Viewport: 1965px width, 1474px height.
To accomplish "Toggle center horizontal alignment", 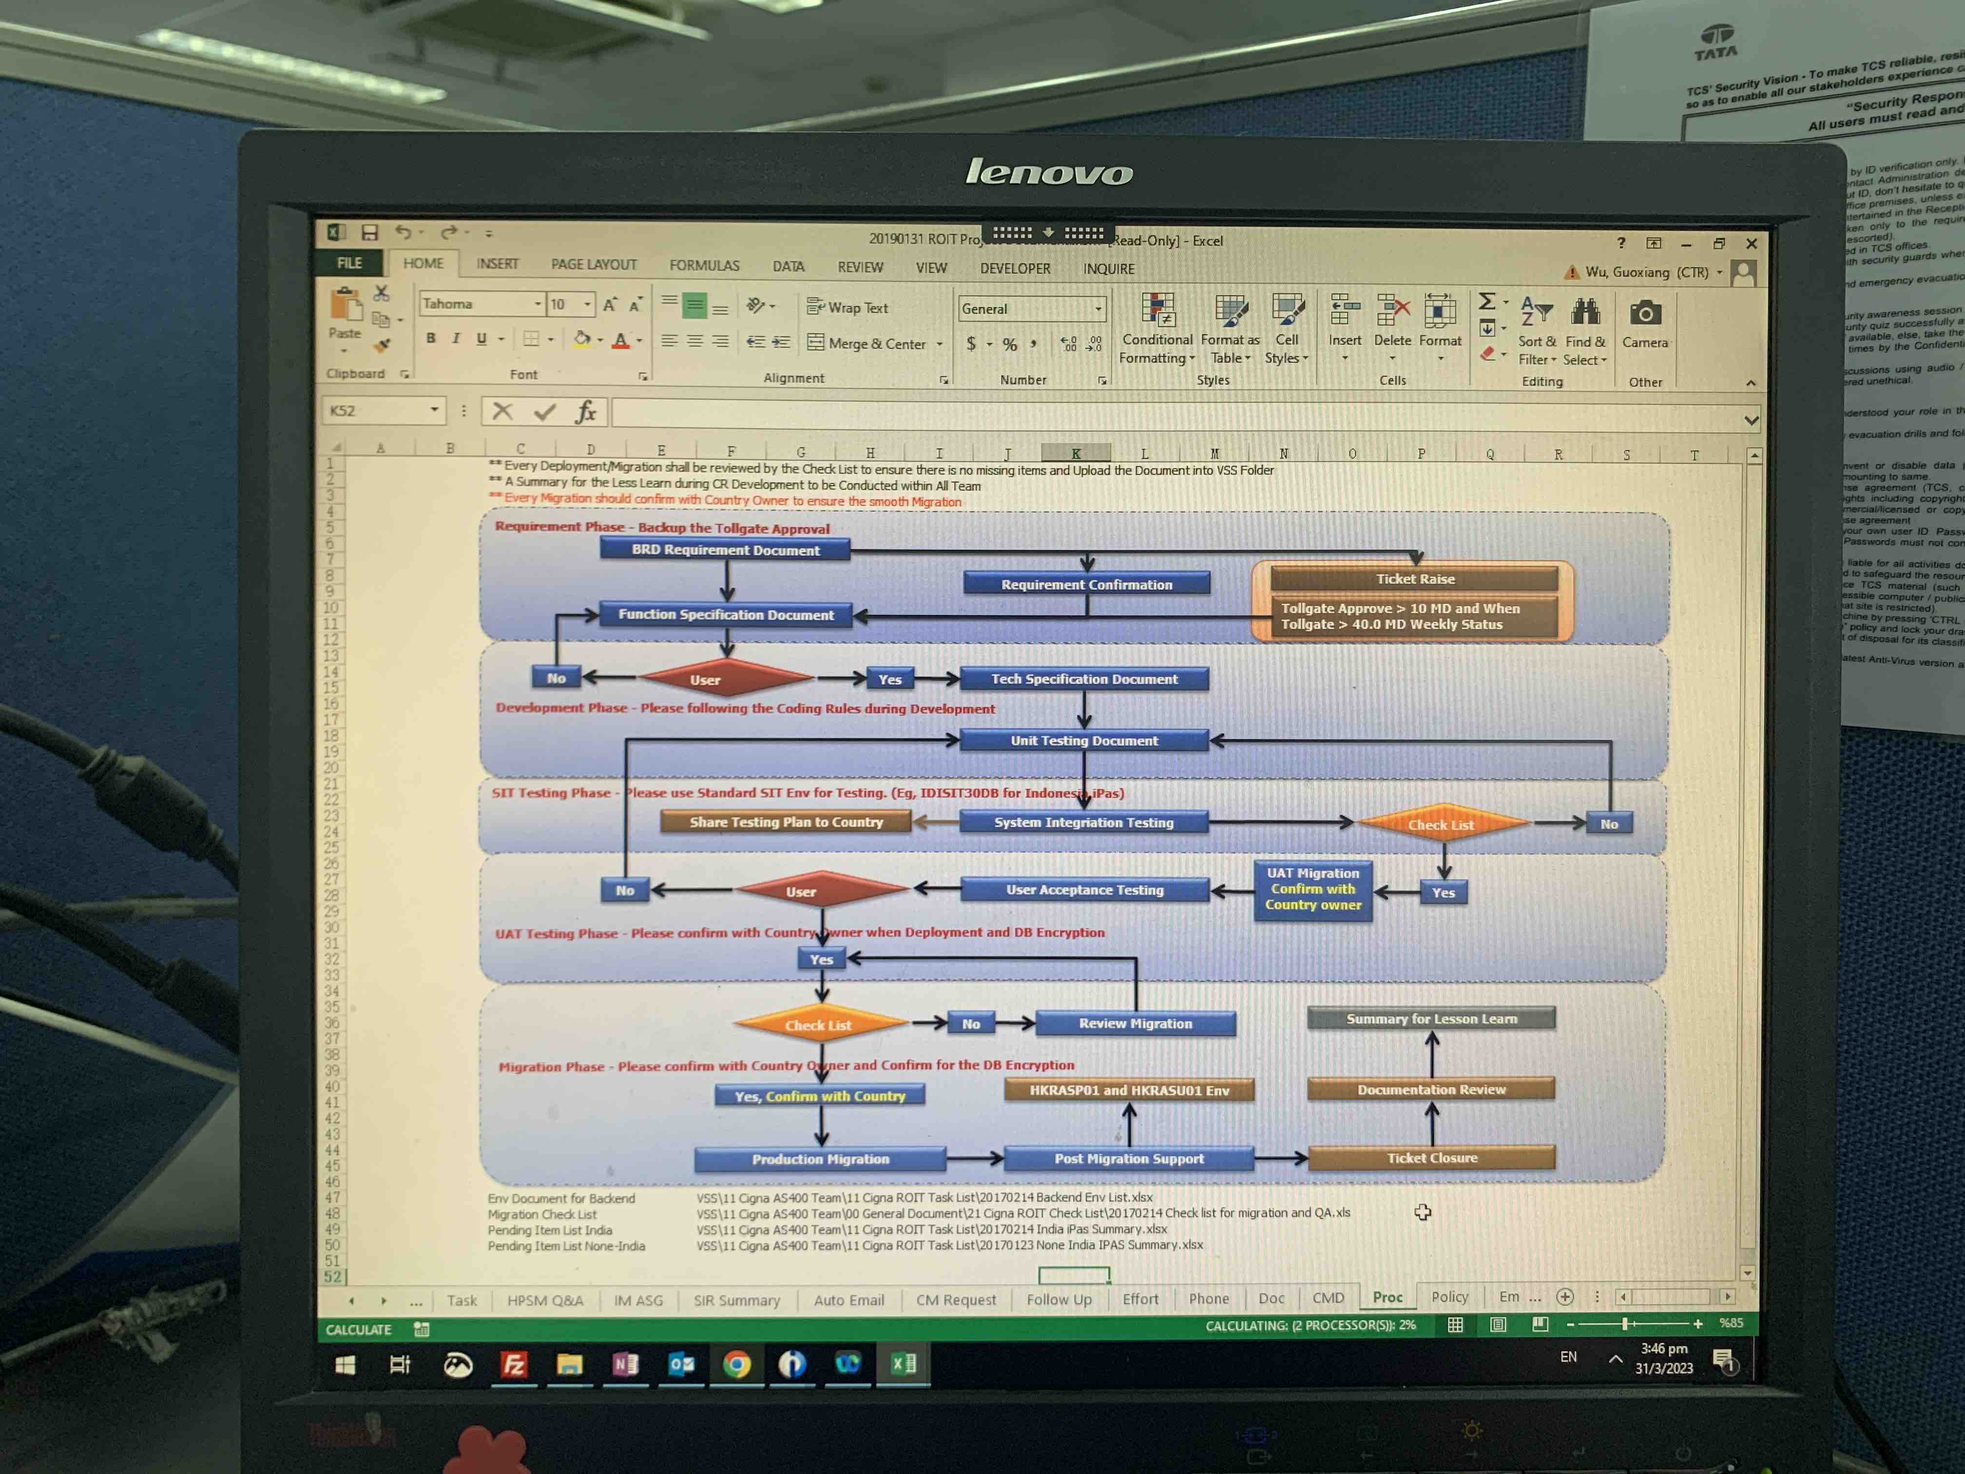I will point(694,341).
